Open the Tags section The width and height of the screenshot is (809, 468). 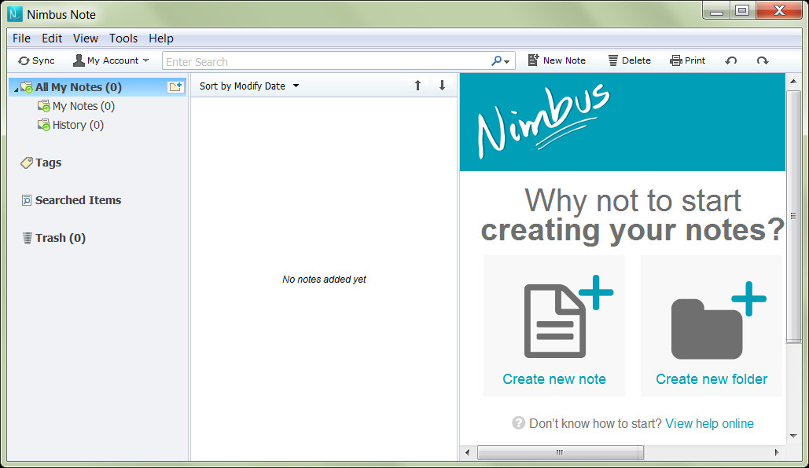point(41,163)
